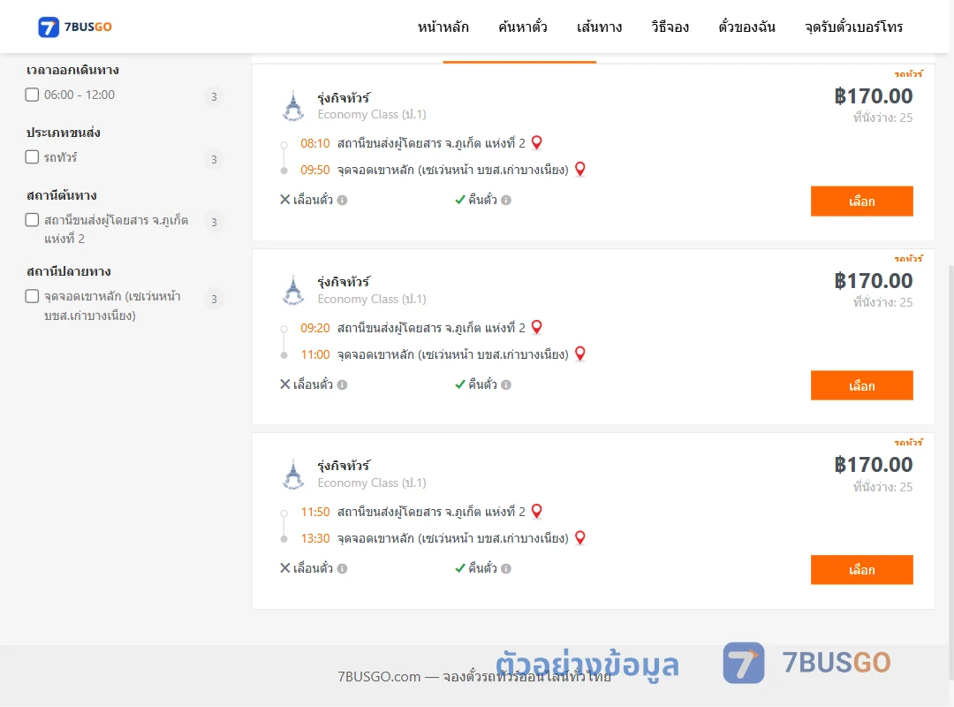Click Economy Class (ป.1) on the 09:20 trip
Viewport: 954px width, 707px height.
click(x=372, y=299)
